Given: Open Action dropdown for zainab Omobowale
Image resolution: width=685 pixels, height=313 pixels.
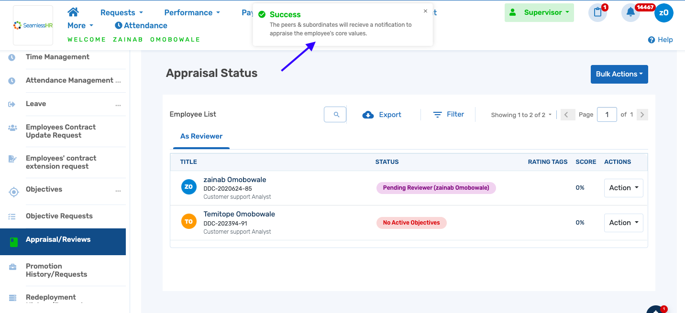Looking at the screenshot, I should point(623,188).
